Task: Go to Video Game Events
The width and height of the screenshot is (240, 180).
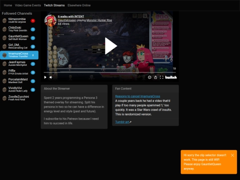Action: coord(28,5)
